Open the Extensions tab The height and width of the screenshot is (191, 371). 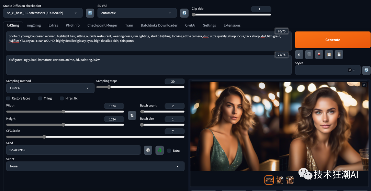pyautogui.click(x=232, y=25)
